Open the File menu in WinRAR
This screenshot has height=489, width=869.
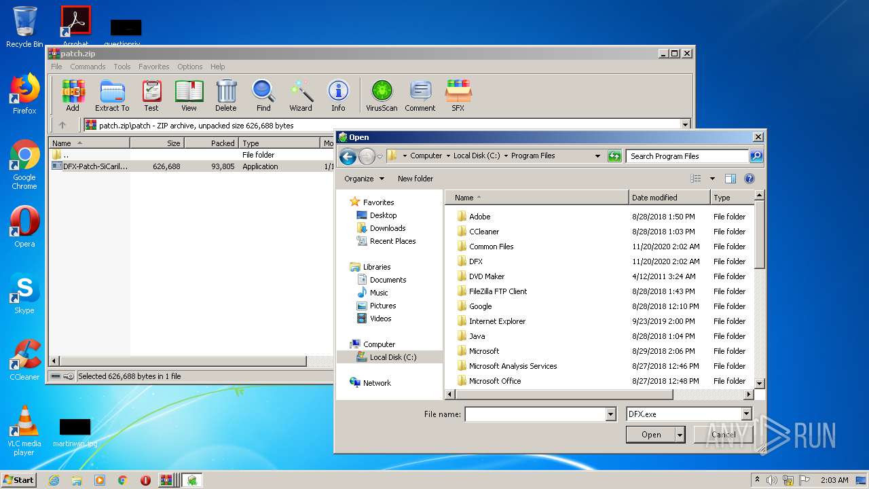(56, 67)
